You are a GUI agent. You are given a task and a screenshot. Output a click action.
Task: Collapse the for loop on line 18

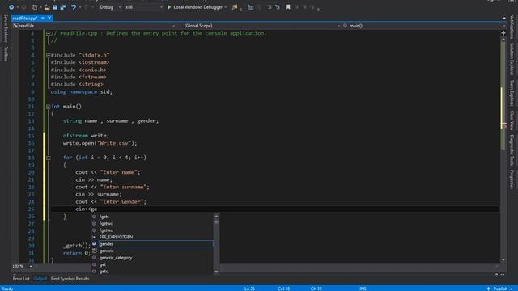point(49,158)
